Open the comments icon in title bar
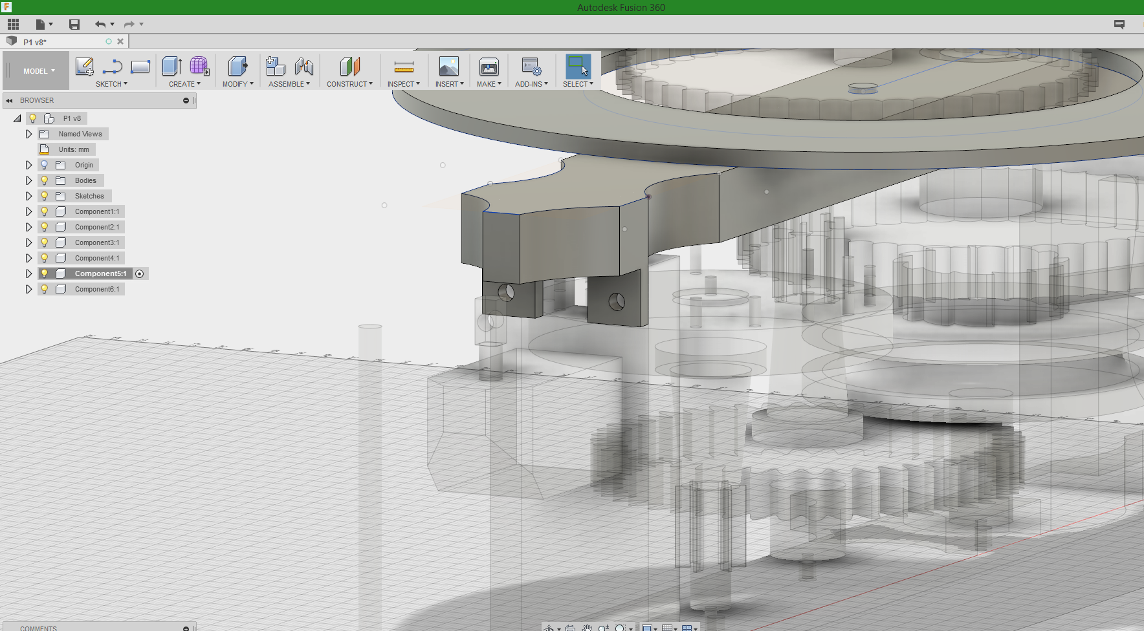Viewport: 1144px width, 631px height. point(1119,25)
